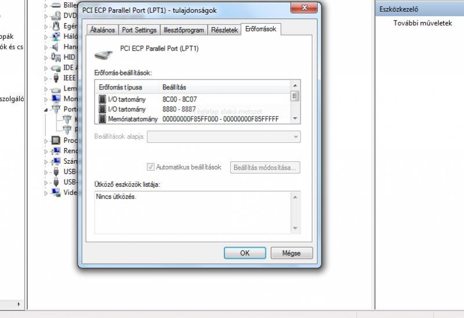Viewport: 464px width, 318px height.
Task: Click the DVD drive category icon
Action: pyautogui.click(x=56, y=16)
